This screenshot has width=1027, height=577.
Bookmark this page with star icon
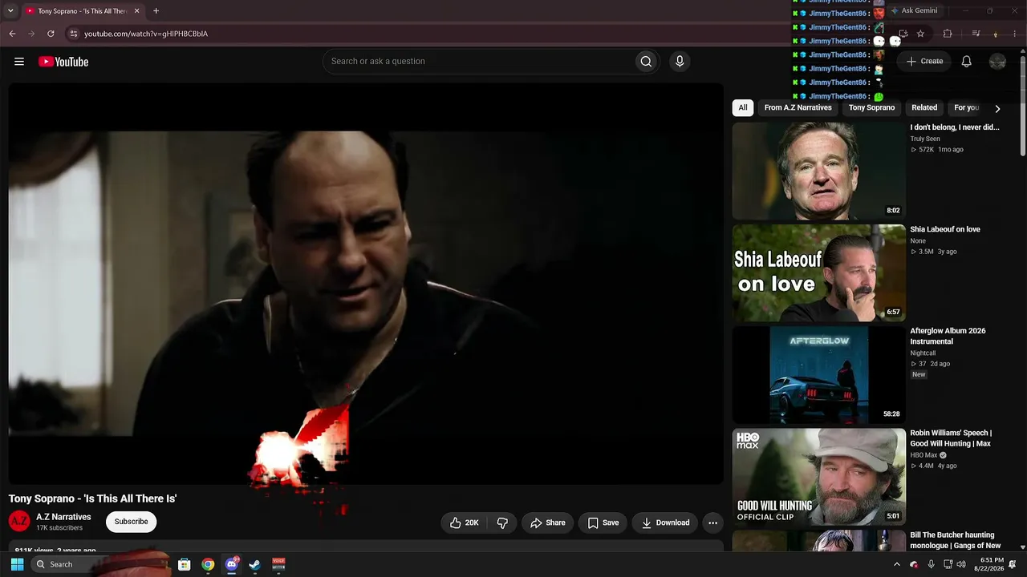[920, 34]
